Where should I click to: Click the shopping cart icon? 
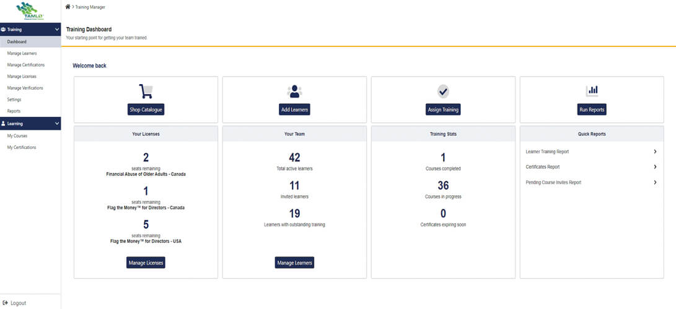click(146, 91)
